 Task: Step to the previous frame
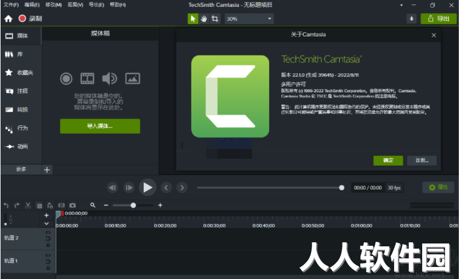coord(113,188)
